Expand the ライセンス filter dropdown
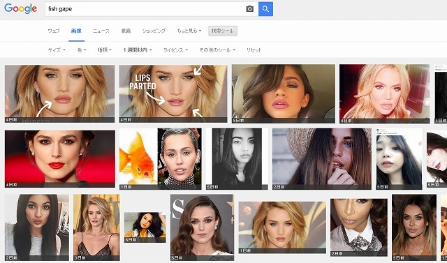Screen dimensions: 447x263 coord(175,50)
